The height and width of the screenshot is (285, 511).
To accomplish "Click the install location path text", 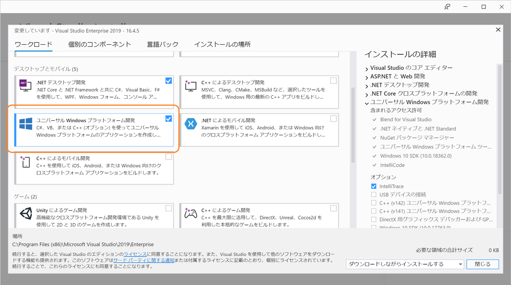I will tap(83, 245).
